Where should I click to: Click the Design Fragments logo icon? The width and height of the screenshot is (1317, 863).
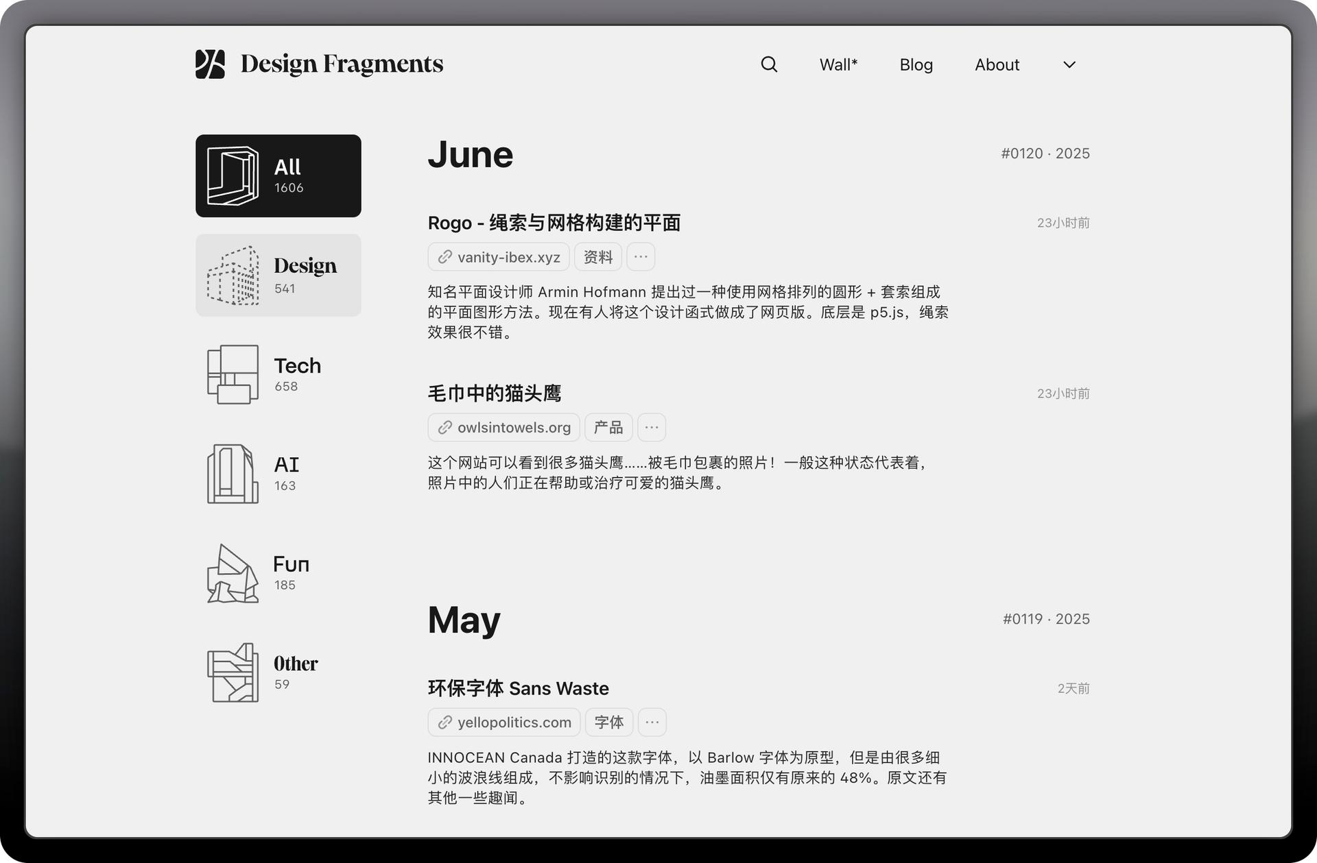(210, 64)
